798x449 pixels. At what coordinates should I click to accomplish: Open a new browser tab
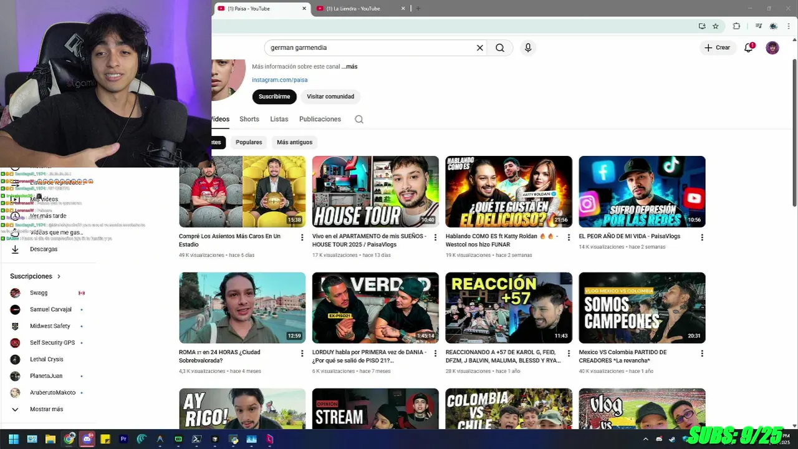[x=418, y=9]
